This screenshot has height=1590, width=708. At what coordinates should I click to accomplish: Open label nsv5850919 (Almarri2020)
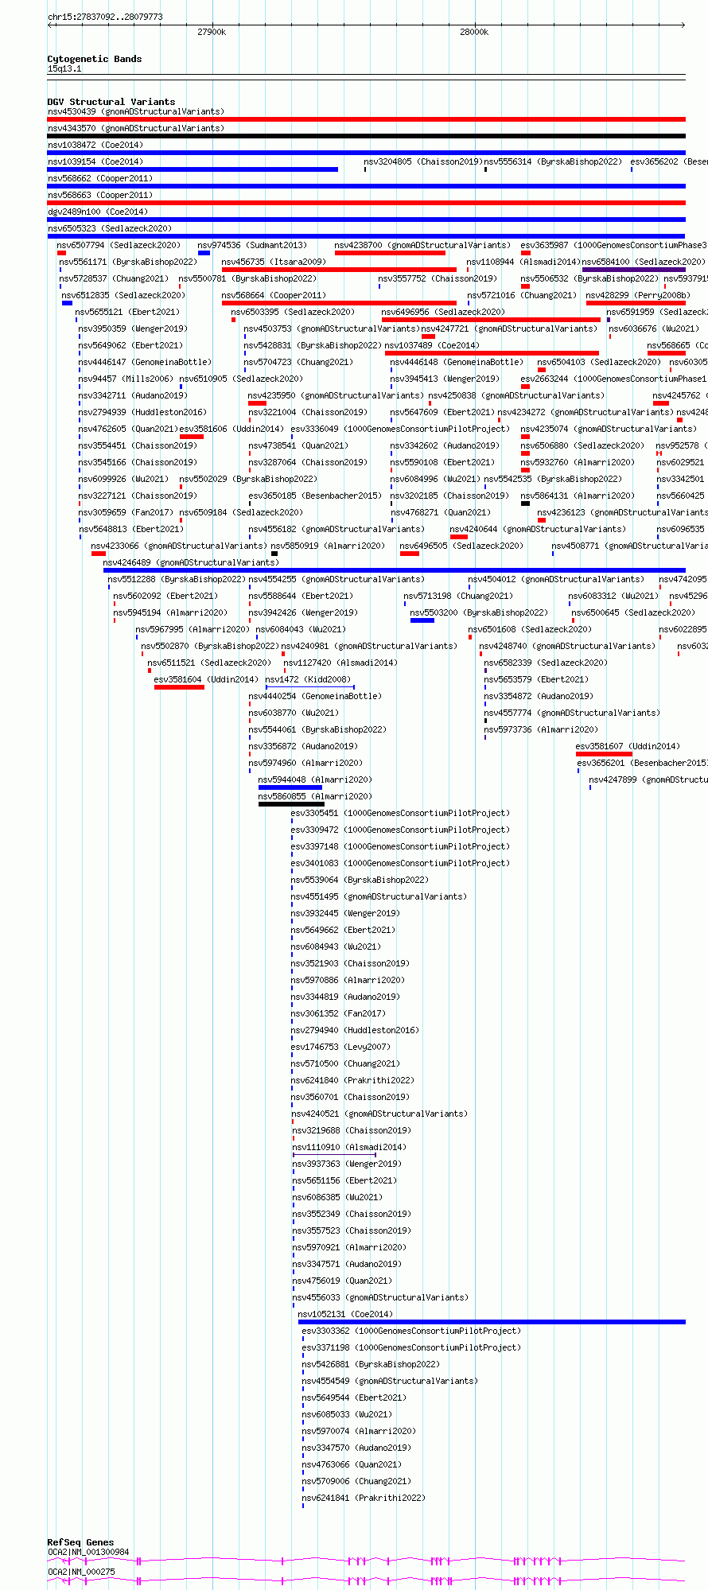[x=328, y=546]
